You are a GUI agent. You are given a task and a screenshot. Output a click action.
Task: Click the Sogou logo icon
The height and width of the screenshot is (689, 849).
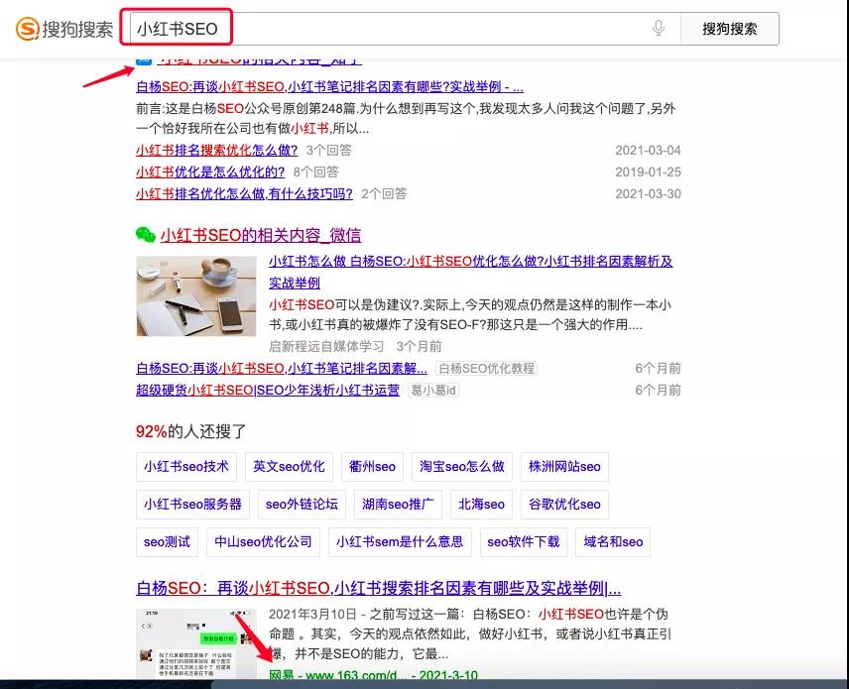click(27, 29)
